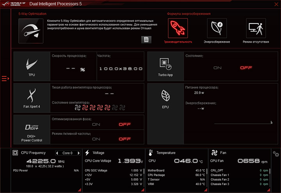The width and height of the screenshot is (281, 193).
Task: Click the Core 0 selector label
Action: [68, 153]
